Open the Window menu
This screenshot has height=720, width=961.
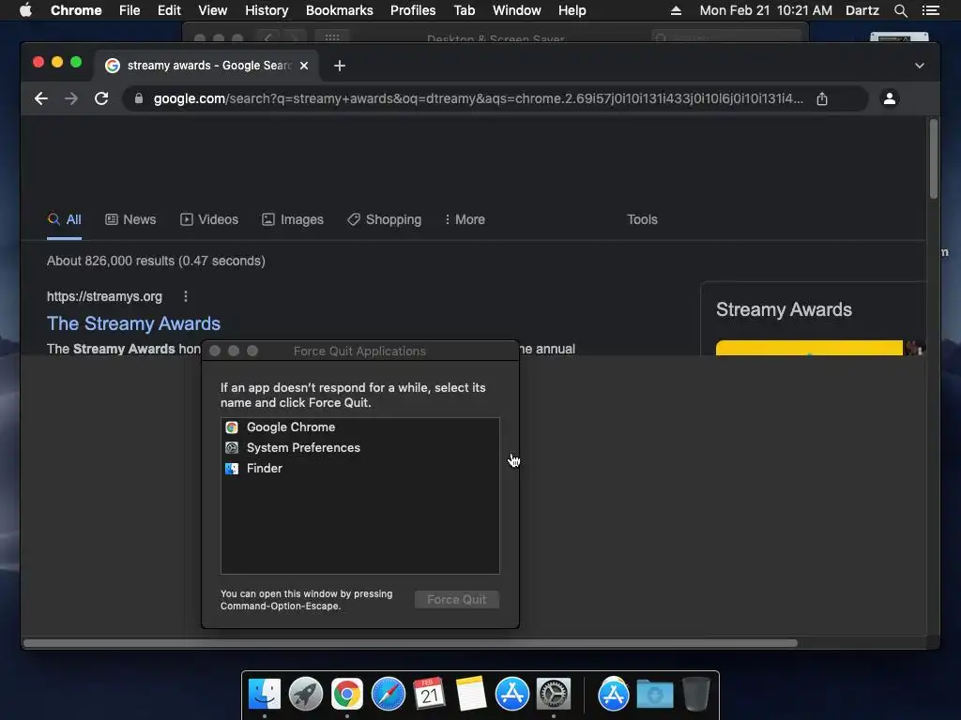point(517,10)
